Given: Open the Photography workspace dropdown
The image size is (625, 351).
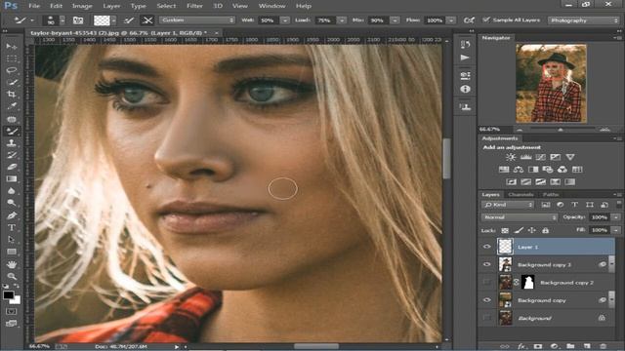Looking at the screenshot, I should point(583,20).
